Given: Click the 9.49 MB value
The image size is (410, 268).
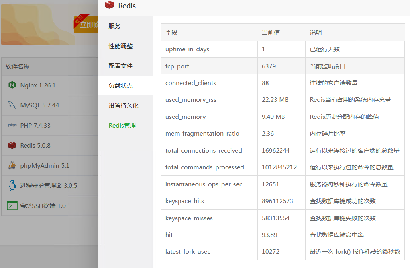Looking at the screenshot, I should 273,117.
